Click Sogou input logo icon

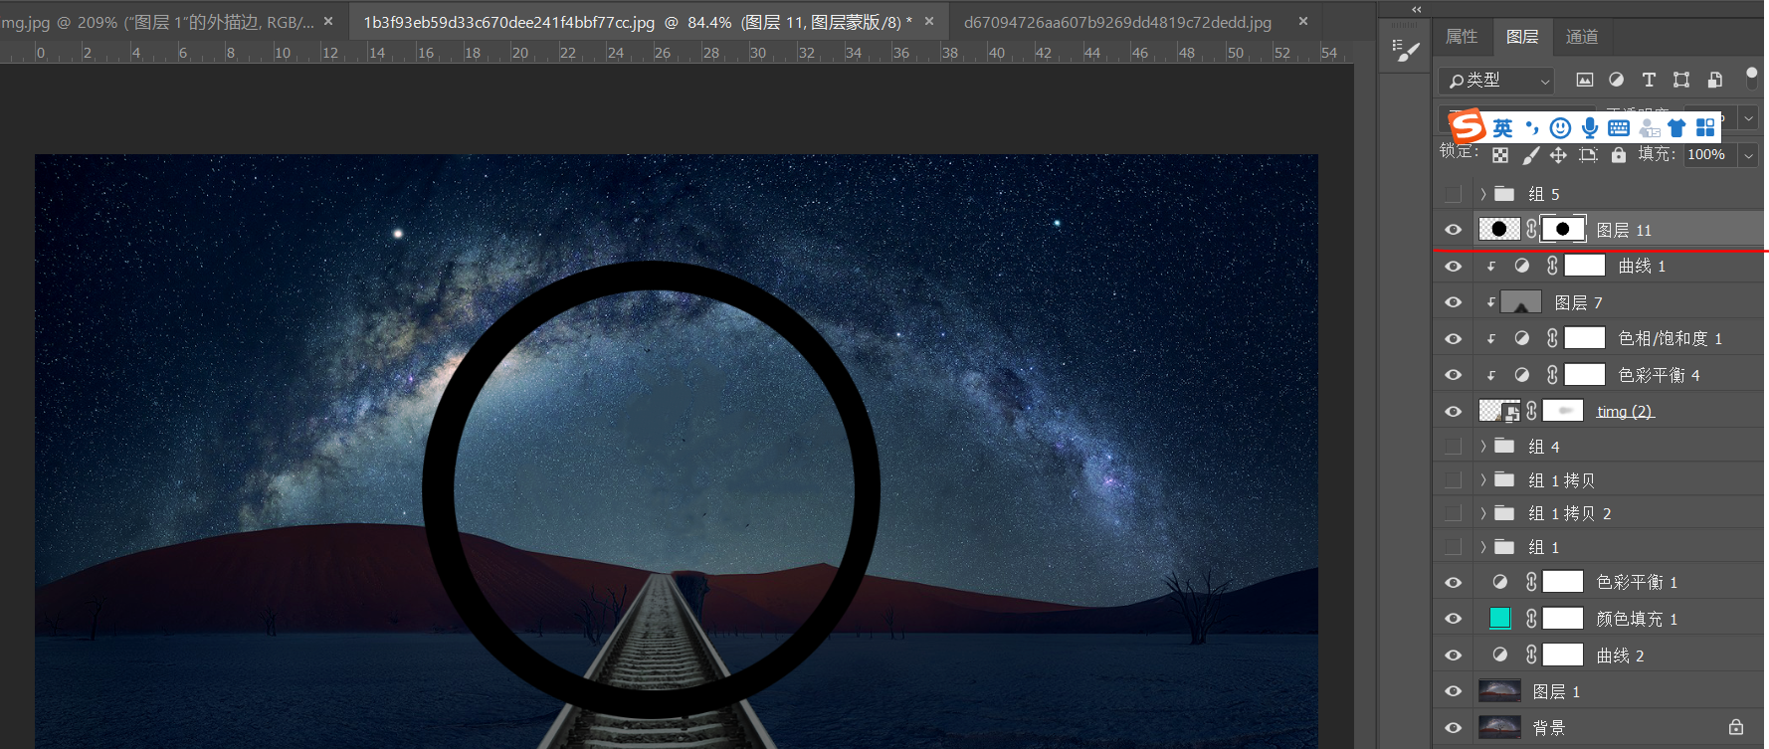(1467, 126)
